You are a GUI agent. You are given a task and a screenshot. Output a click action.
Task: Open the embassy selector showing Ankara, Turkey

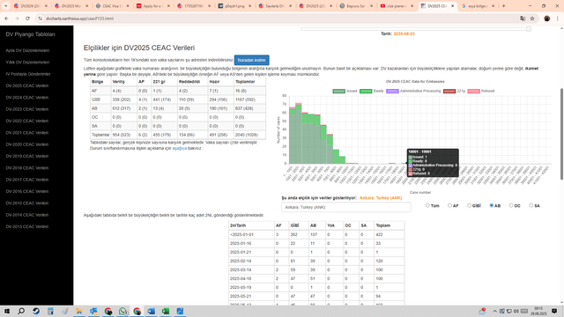(x=346, y=208)
